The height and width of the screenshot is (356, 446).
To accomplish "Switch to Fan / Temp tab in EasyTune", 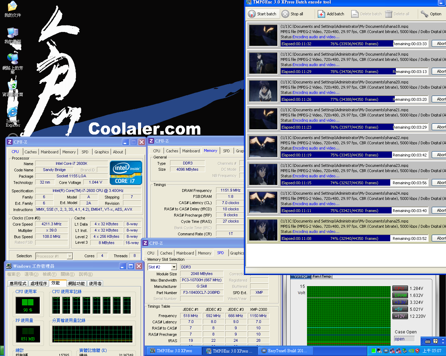I will pos(322,276).
